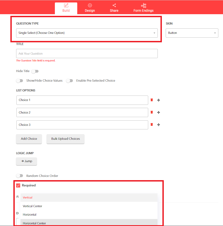
Task: Click the Choice 2 option field
Action: [x=82, y=112]
